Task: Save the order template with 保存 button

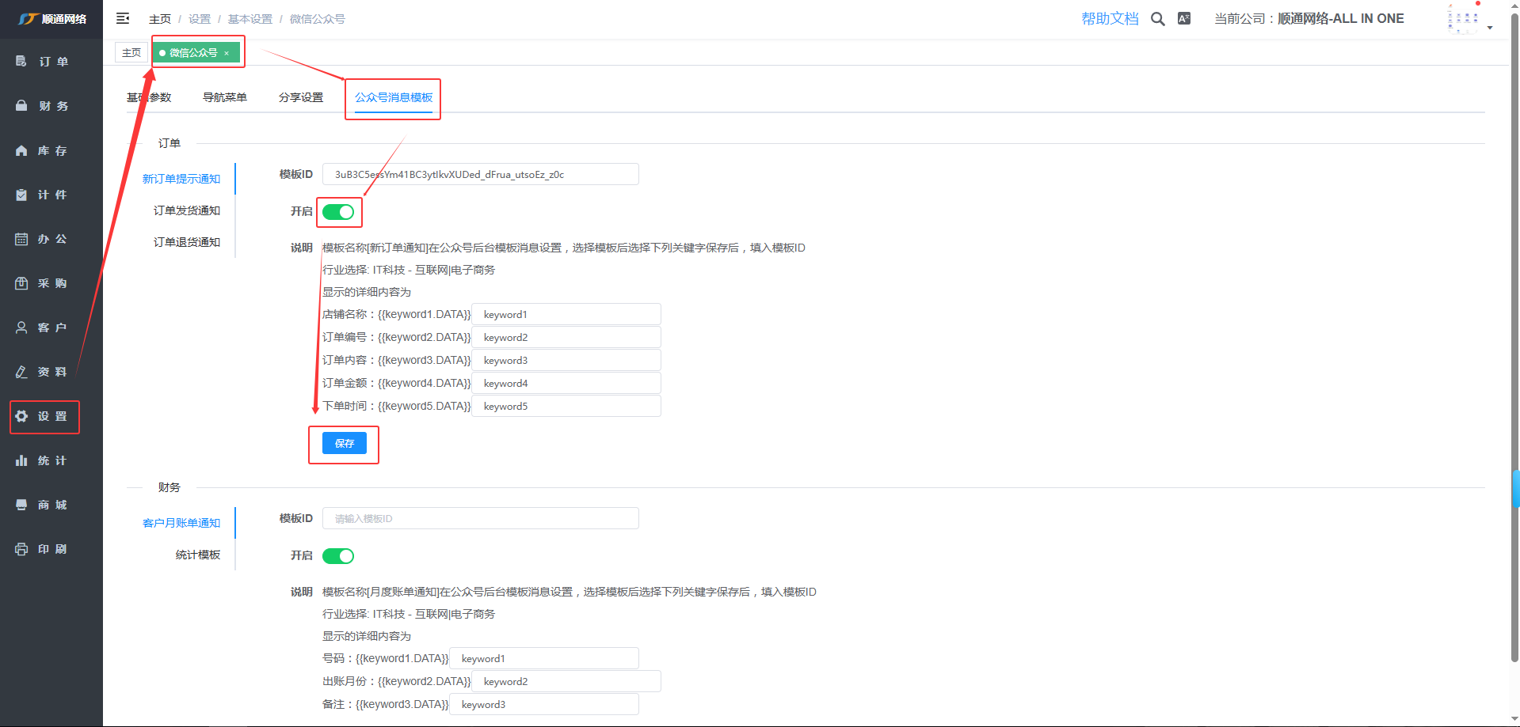Action: pyautogui.click(x=344, y=443)
